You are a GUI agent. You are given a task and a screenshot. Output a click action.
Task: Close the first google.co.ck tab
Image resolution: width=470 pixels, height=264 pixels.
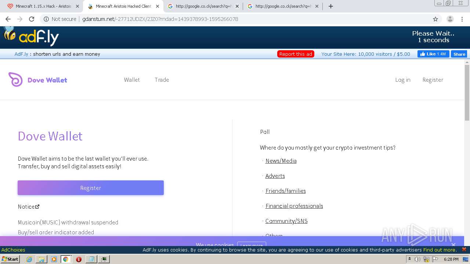tap(237, 6)
